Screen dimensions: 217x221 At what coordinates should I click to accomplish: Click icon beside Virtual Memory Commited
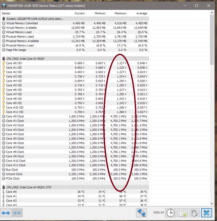(x=4, y=23)
